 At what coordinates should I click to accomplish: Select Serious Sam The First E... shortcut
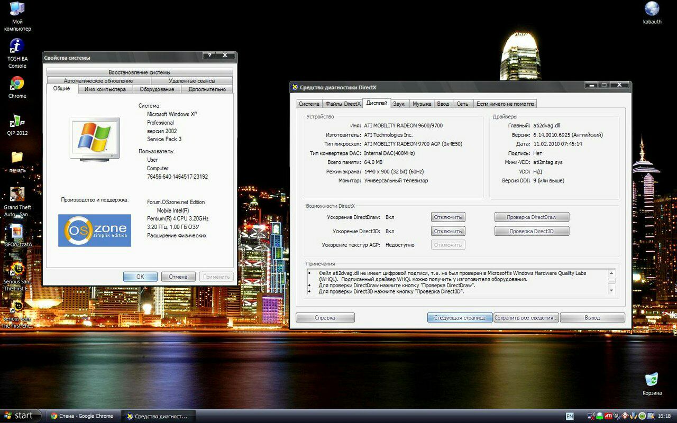(17, 277)
